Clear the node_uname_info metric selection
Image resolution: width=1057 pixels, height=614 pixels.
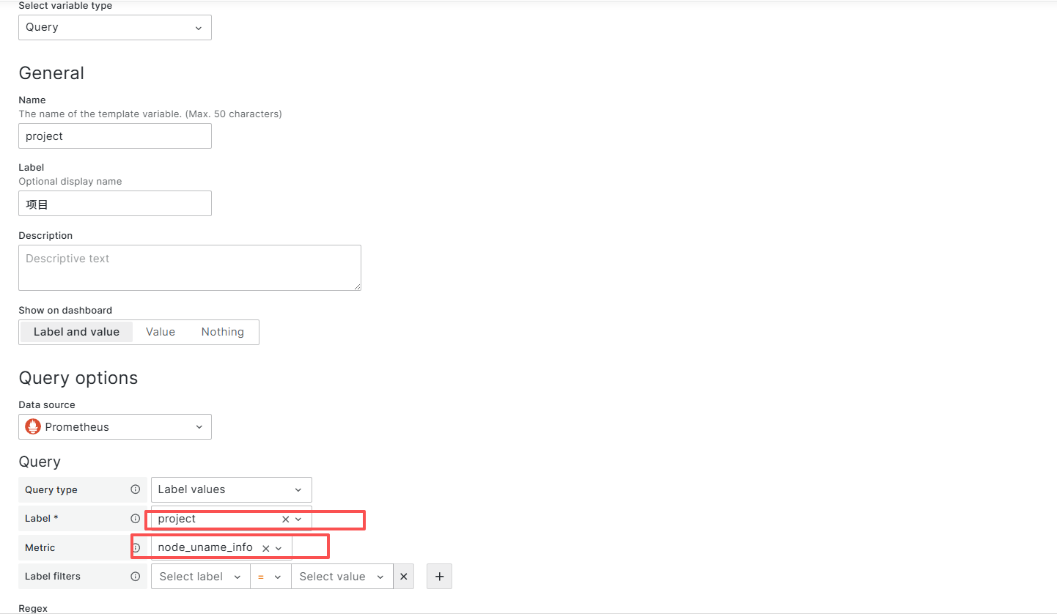coord(266,548)
